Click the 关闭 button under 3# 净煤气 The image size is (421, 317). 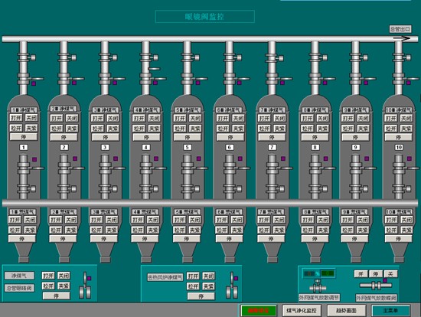[113, 118]
